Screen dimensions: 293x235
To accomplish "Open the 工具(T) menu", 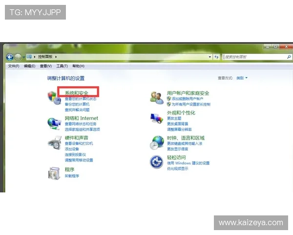I will (x=62, y=66).
